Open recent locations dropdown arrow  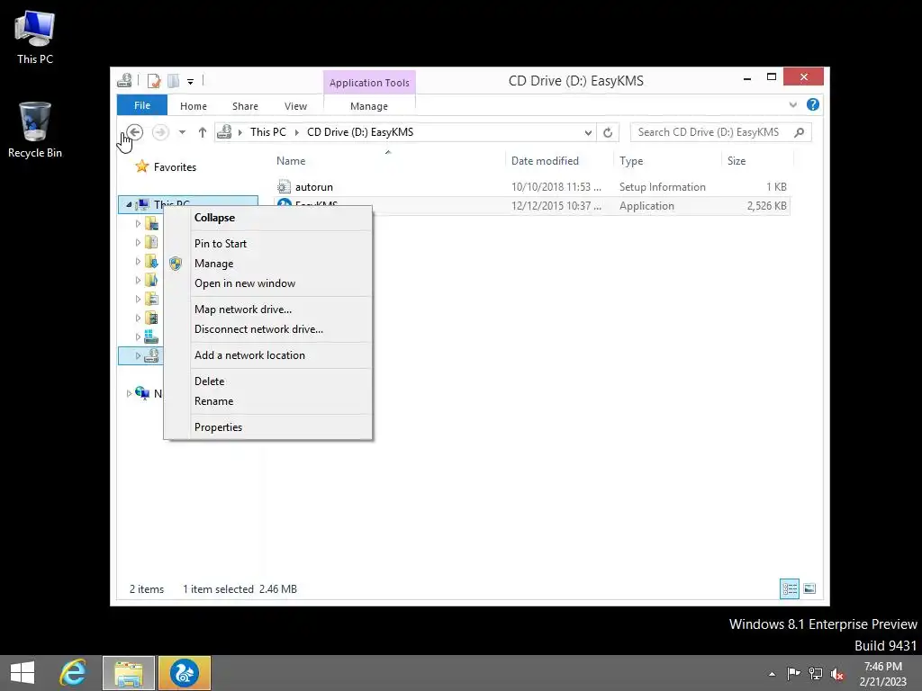click(182, 132)
